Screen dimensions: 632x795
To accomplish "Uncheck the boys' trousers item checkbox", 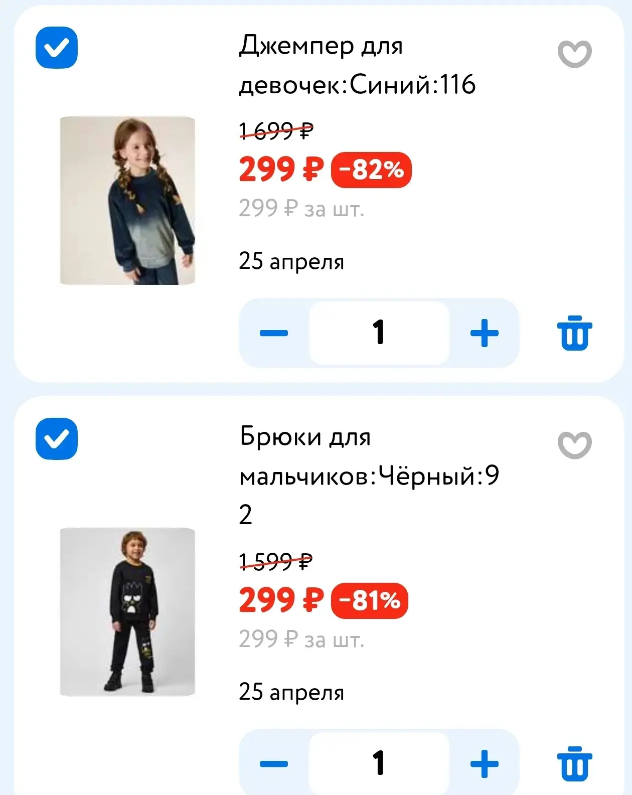I will click(57, 438).
